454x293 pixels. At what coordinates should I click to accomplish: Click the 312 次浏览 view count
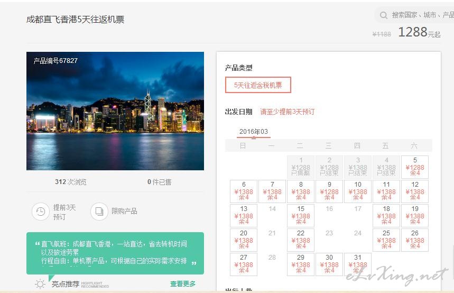(71, 182)
